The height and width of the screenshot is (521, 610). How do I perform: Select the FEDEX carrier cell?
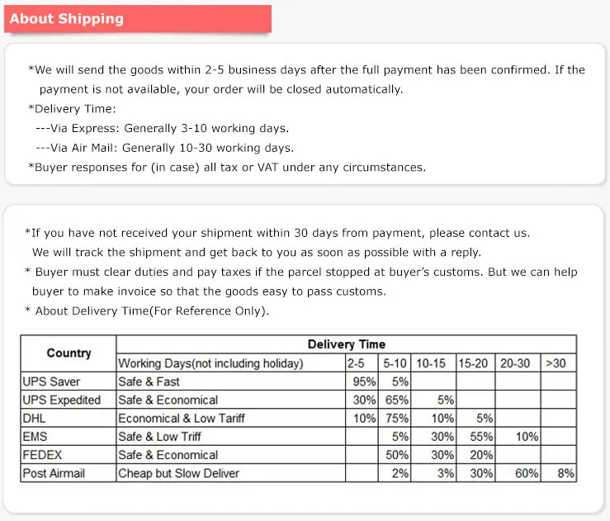point(69,455)
